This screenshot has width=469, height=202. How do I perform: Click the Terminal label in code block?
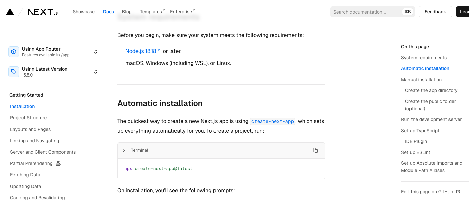pos(140,150)
